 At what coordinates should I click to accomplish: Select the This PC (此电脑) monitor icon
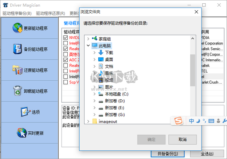95,46
